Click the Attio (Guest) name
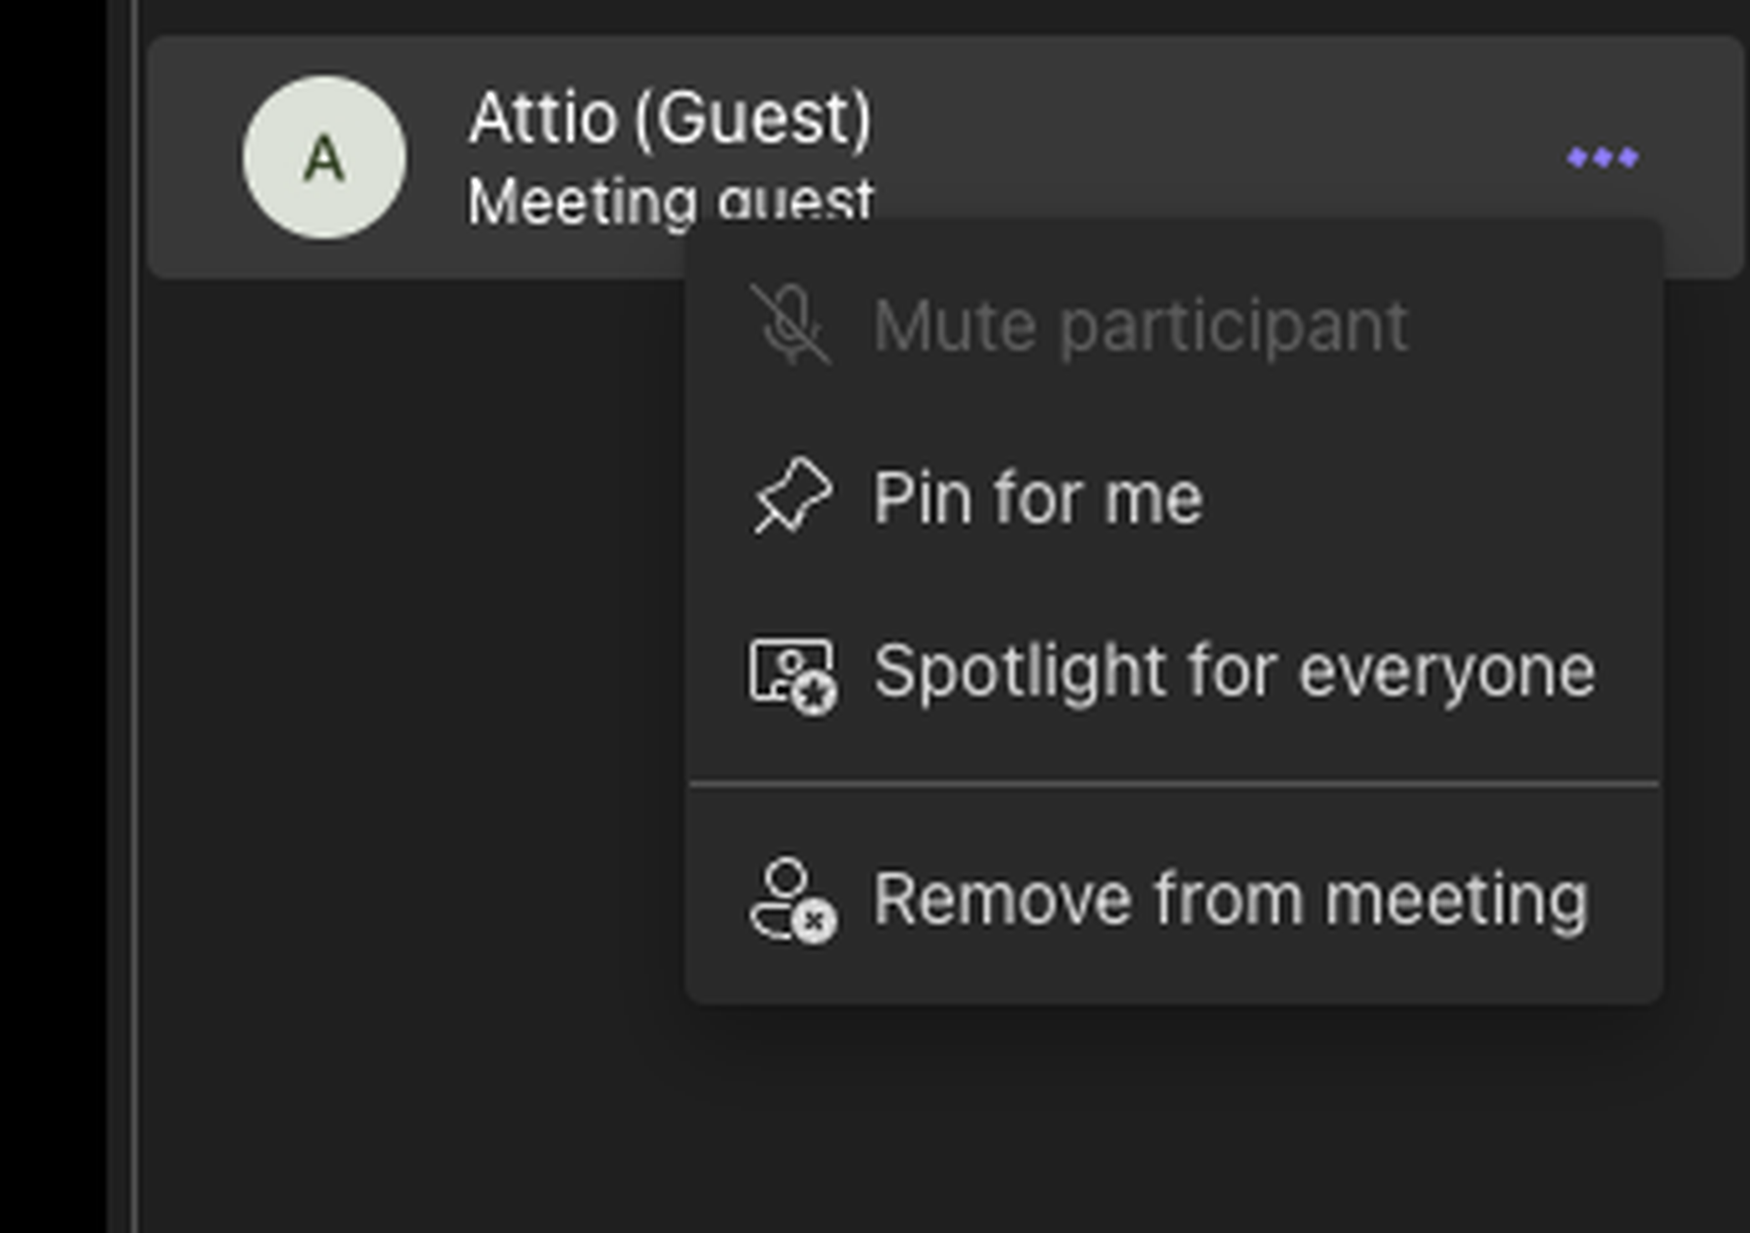The image size is (1750, 1233). (x=669, y=118)
